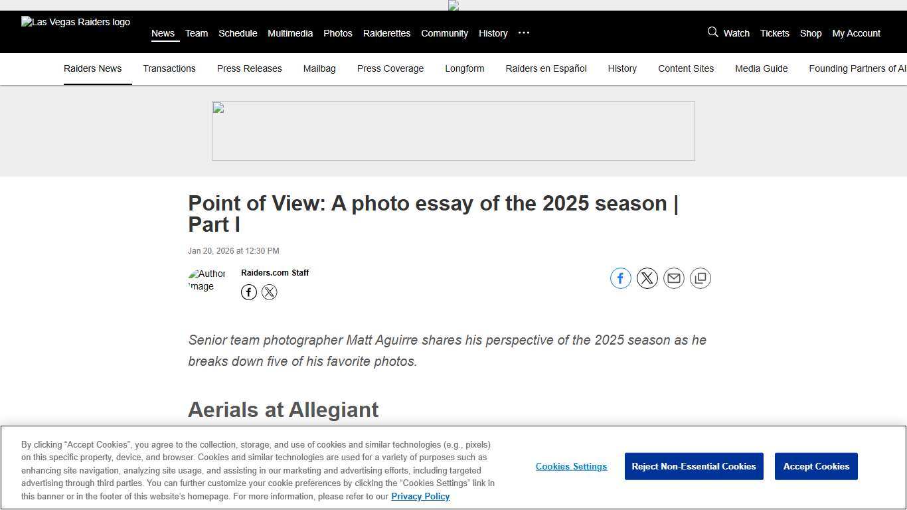Select Raiders en Español
Viewport: 907px width, 510px height.
(x=546, y=68)
